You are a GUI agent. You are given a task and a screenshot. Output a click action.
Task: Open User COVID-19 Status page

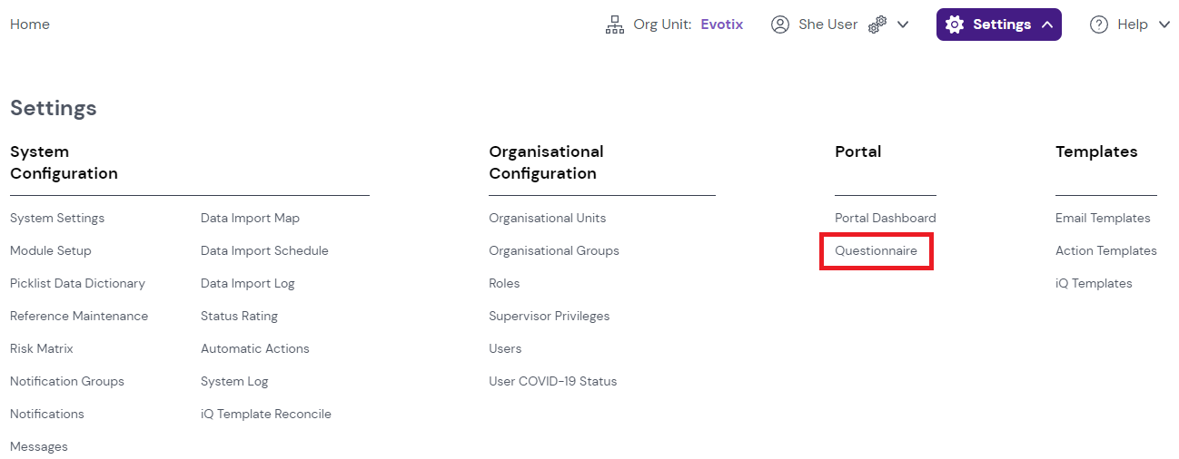pos(552,381)
